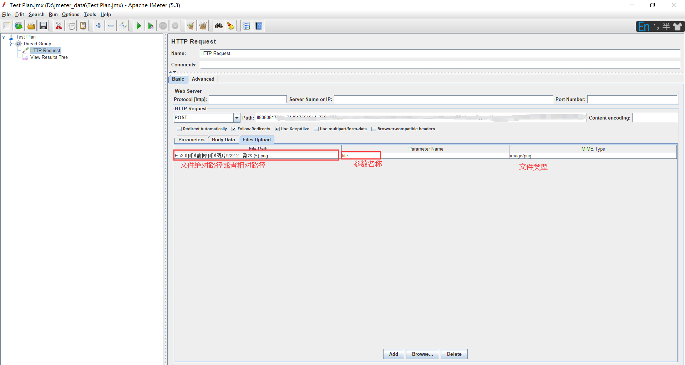Screen dimensions: 685x365
Task: Open the Help question mark icon
Action: coord(259,26)
